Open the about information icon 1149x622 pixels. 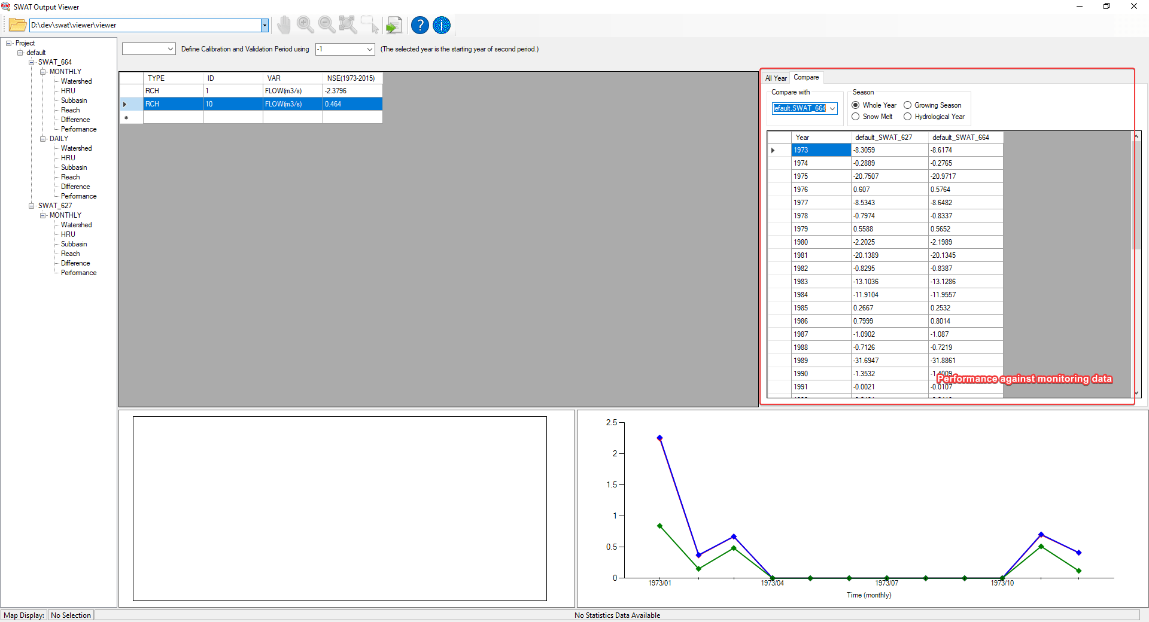pos(442,25)
